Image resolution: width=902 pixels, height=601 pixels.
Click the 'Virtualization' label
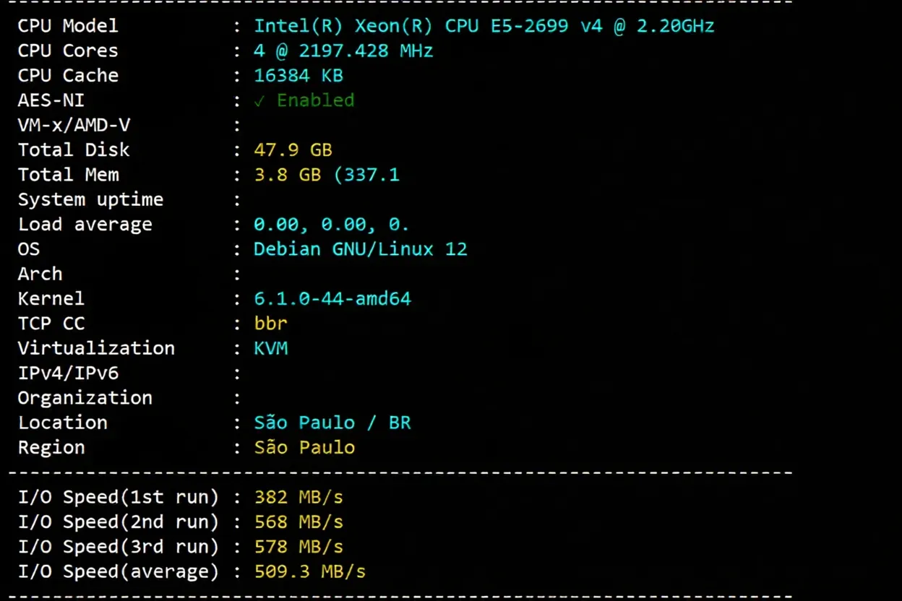(96, 348)
